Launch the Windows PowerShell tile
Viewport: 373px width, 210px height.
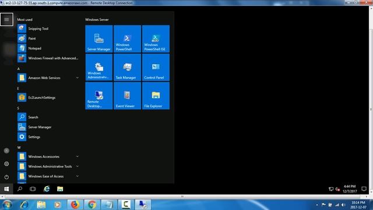[127, 39]
